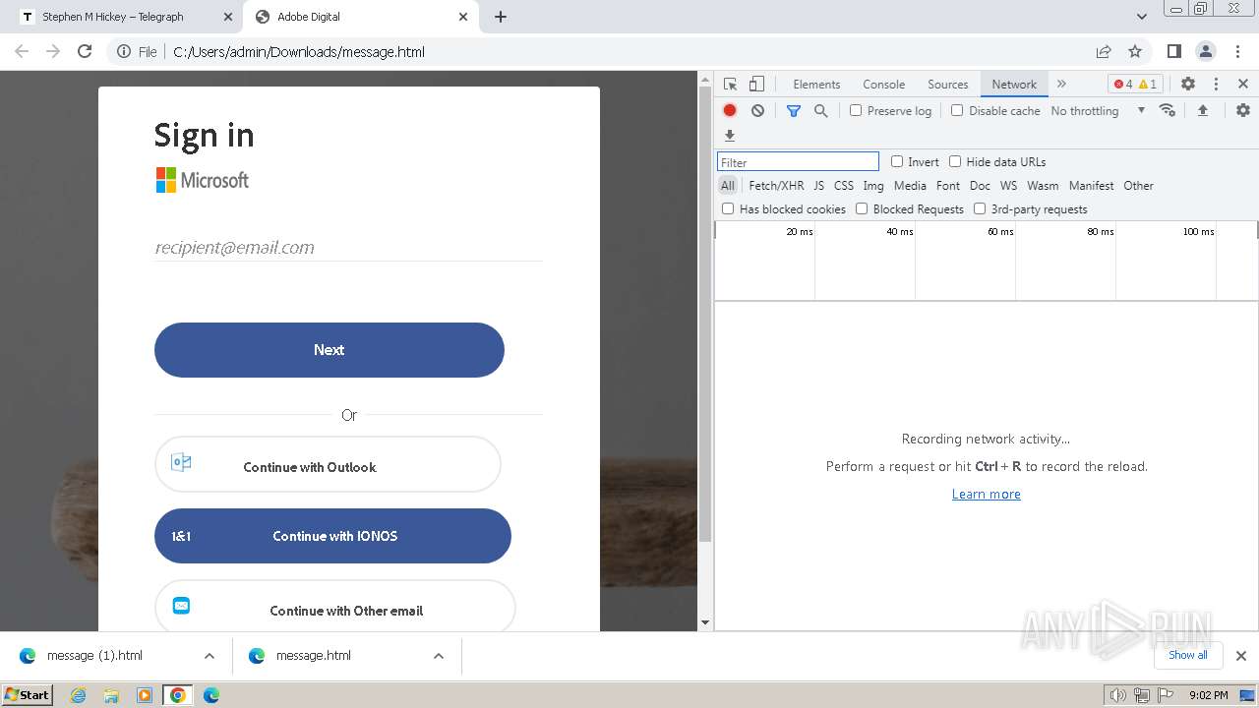Viewport: 1259px width, 708px height.
Task: Click Continue with Outlook button
Action: 328,464
